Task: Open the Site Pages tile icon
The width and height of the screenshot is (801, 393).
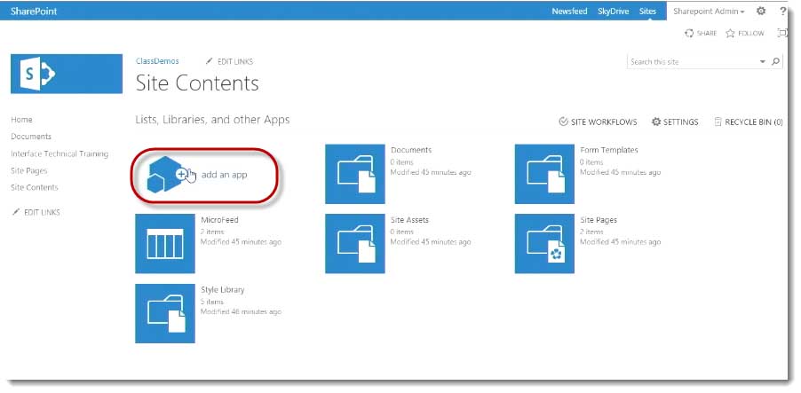Action: point(544,243)
